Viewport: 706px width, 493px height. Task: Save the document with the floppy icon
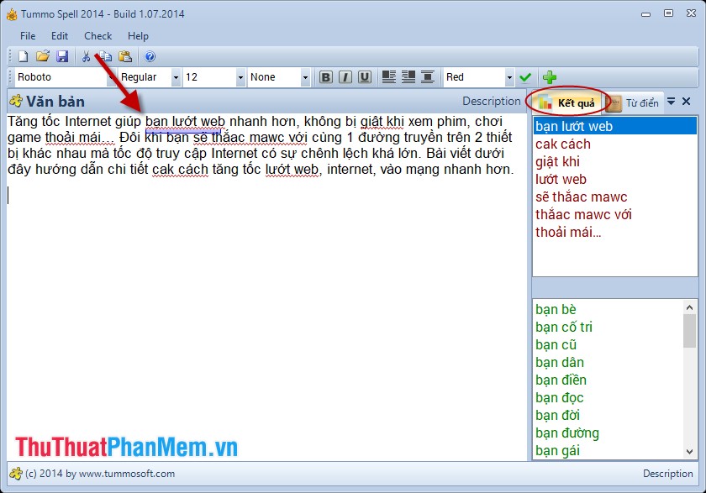tap(62, 56)
